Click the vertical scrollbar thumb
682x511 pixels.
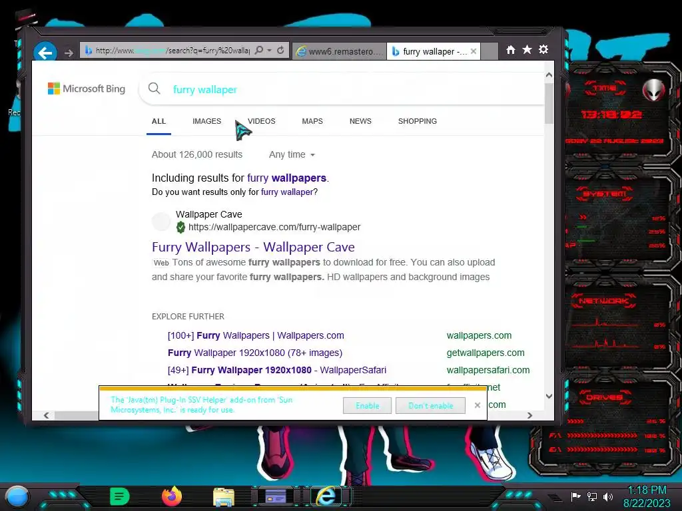(x=549, y=103)
